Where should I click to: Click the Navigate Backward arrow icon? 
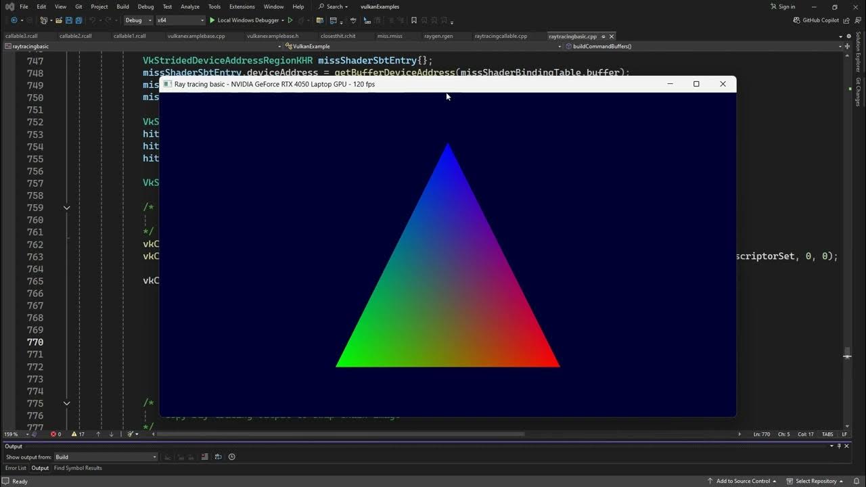(x=14, y=20)
